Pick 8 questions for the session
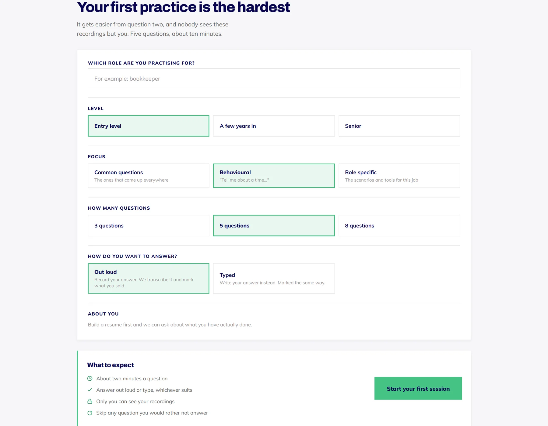Screen dimensions: 548x426 (399, 226)
